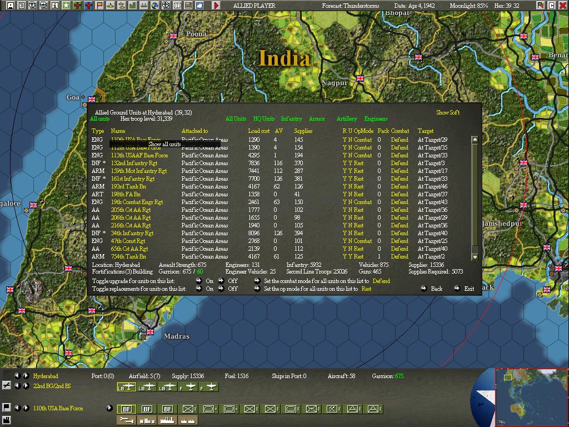Open the OP operations toolbar icon

point(177,5)
